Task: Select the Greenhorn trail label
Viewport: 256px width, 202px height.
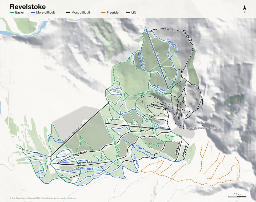Action: coord(155,128)
